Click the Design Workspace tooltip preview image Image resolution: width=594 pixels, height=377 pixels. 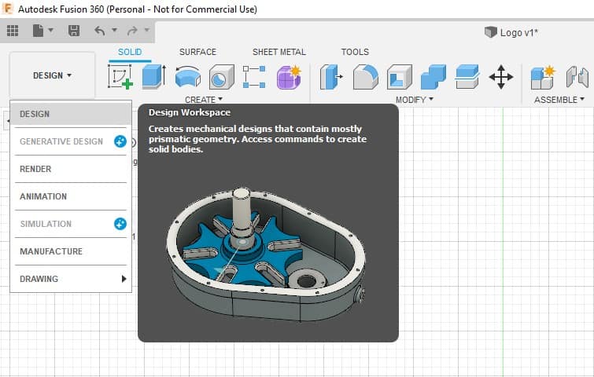click(x=266, y=254)
